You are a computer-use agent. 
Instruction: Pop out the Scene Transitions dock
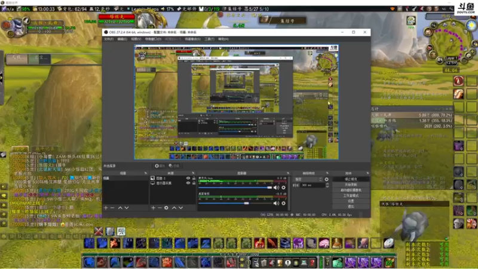click(x=327, y=173)
